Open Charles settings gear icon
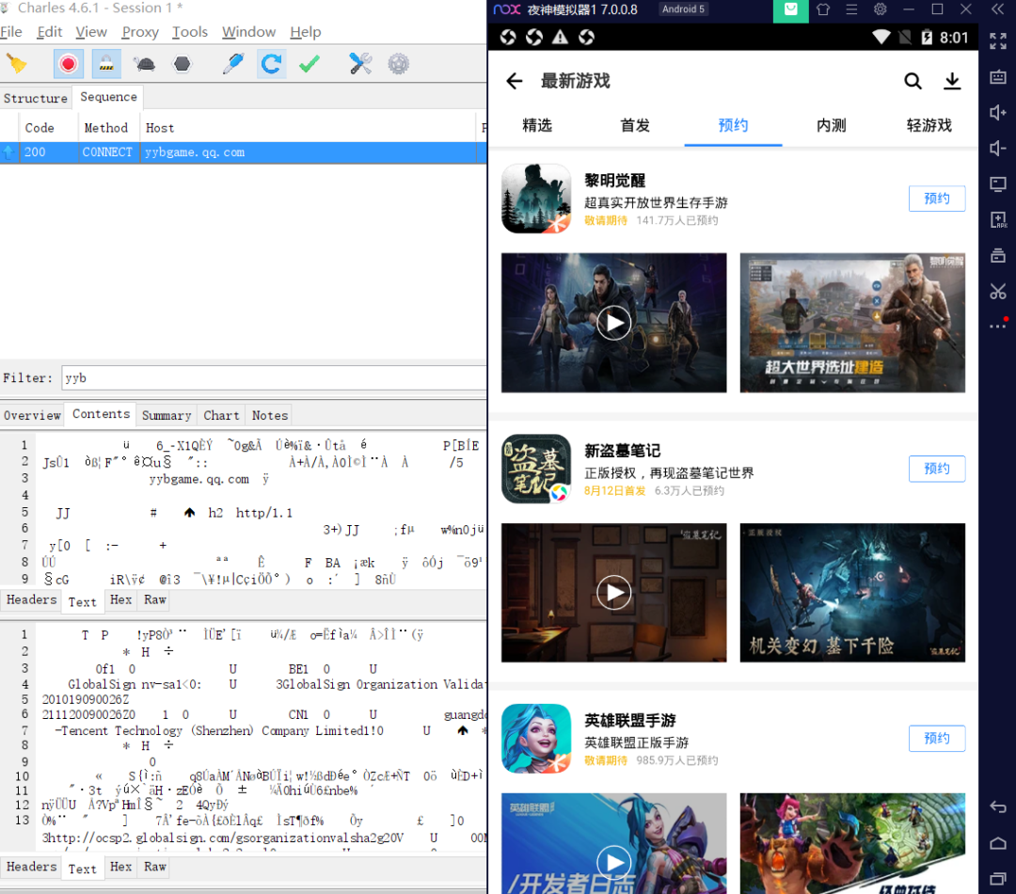 [x=399, y=64]
